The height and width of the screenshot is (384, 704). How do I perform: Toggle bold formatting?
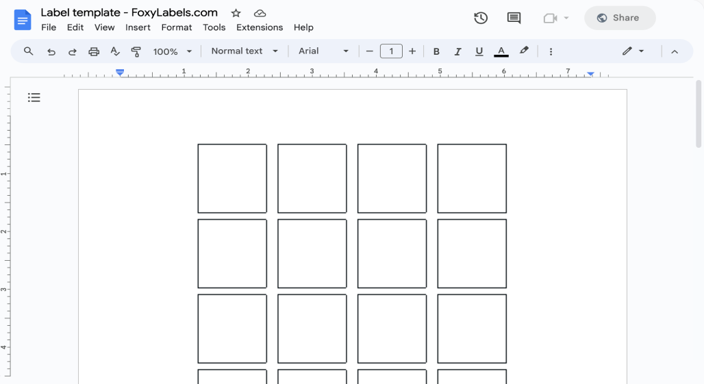436,51
